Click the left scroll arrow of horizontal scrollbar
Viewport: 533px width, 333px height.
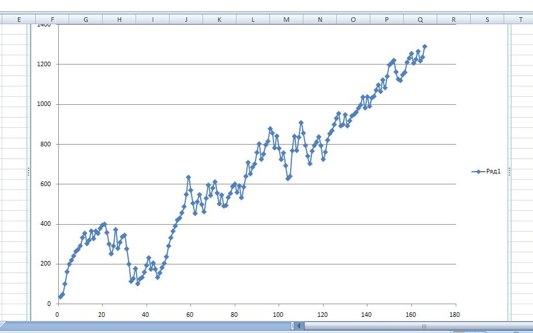[x=299, y=326]
